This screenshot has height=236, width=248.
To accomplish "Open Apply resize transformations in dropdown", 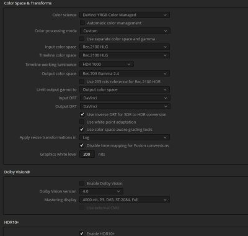I will tap(125, 137).
